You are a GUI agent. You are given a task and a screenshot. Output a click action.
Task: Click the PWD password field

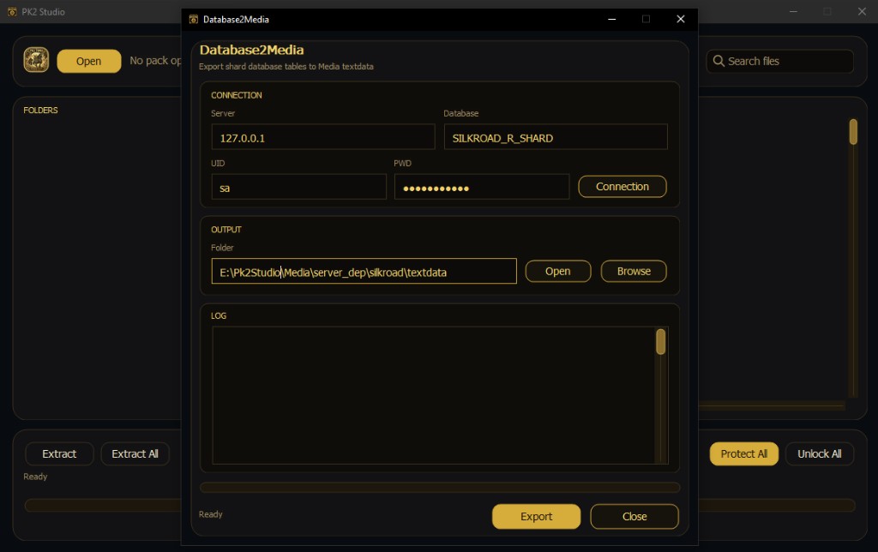(482, 187)
